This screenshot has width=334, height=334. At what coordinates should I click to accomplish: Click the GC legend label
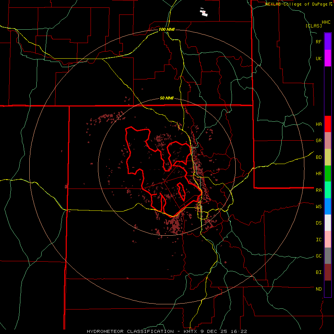coord(318,256)
